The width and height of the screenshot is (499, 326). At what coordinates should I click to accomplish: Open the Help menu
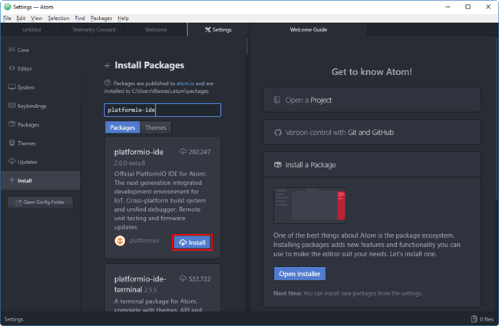[x=123, y=18]
